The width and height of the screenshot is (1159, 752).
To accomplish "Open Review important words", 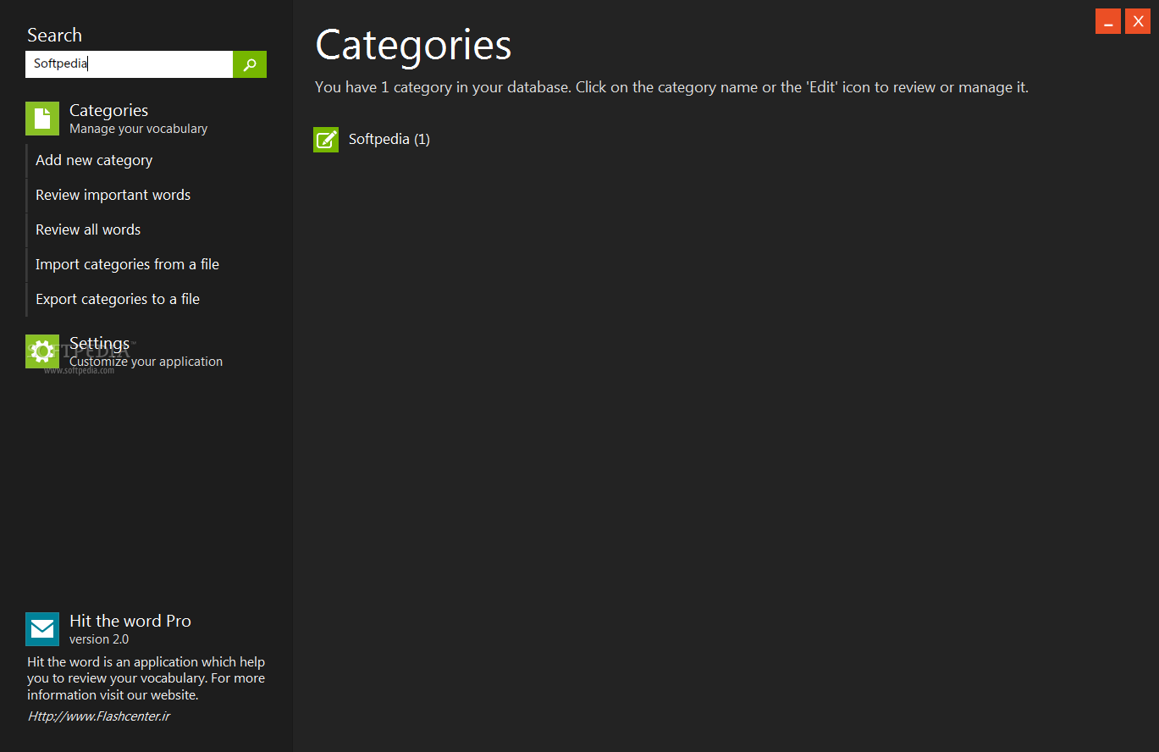I will click(x=113, y=196).
